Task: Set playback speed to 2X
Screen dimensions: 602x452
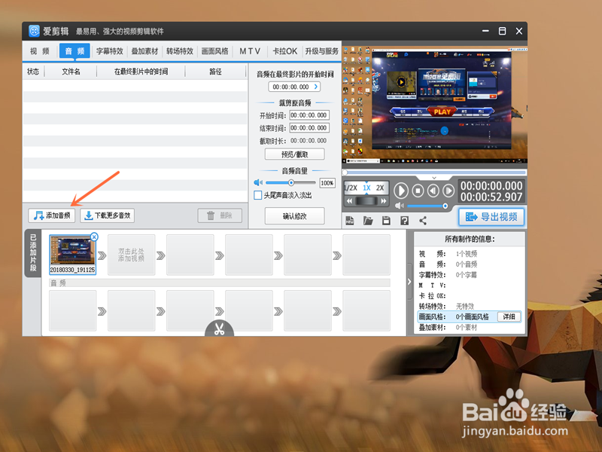Action: click(380, 188)
